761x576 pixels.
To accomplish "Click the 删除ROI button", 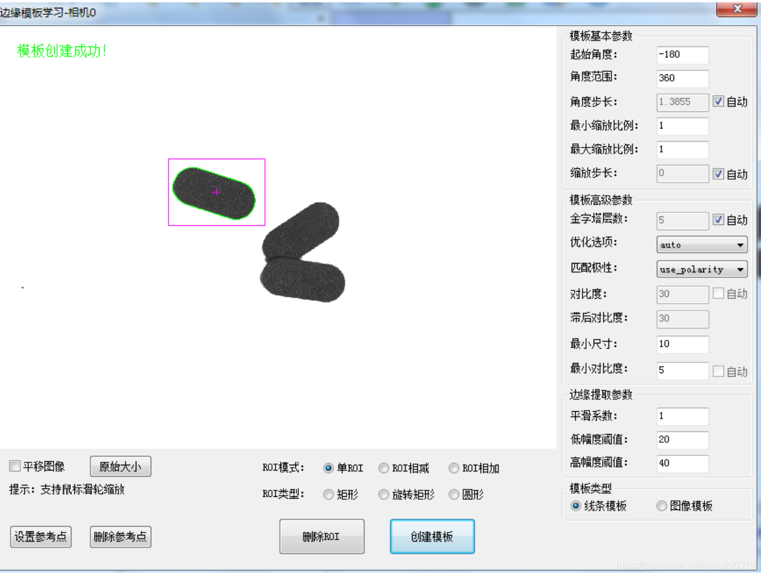I will (322, 536).
